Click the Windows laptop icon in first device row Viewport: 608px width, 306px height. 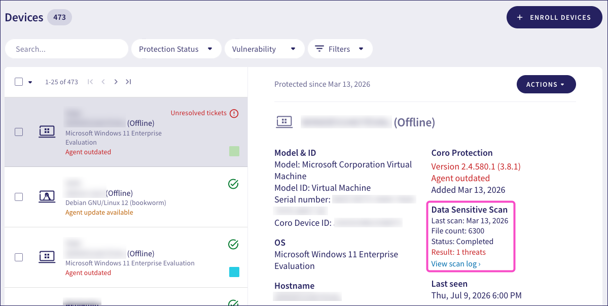click(47, 132)
